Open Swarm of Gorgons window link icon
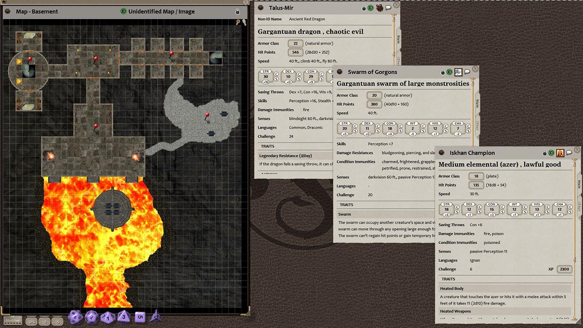 (x=339, y=72)
